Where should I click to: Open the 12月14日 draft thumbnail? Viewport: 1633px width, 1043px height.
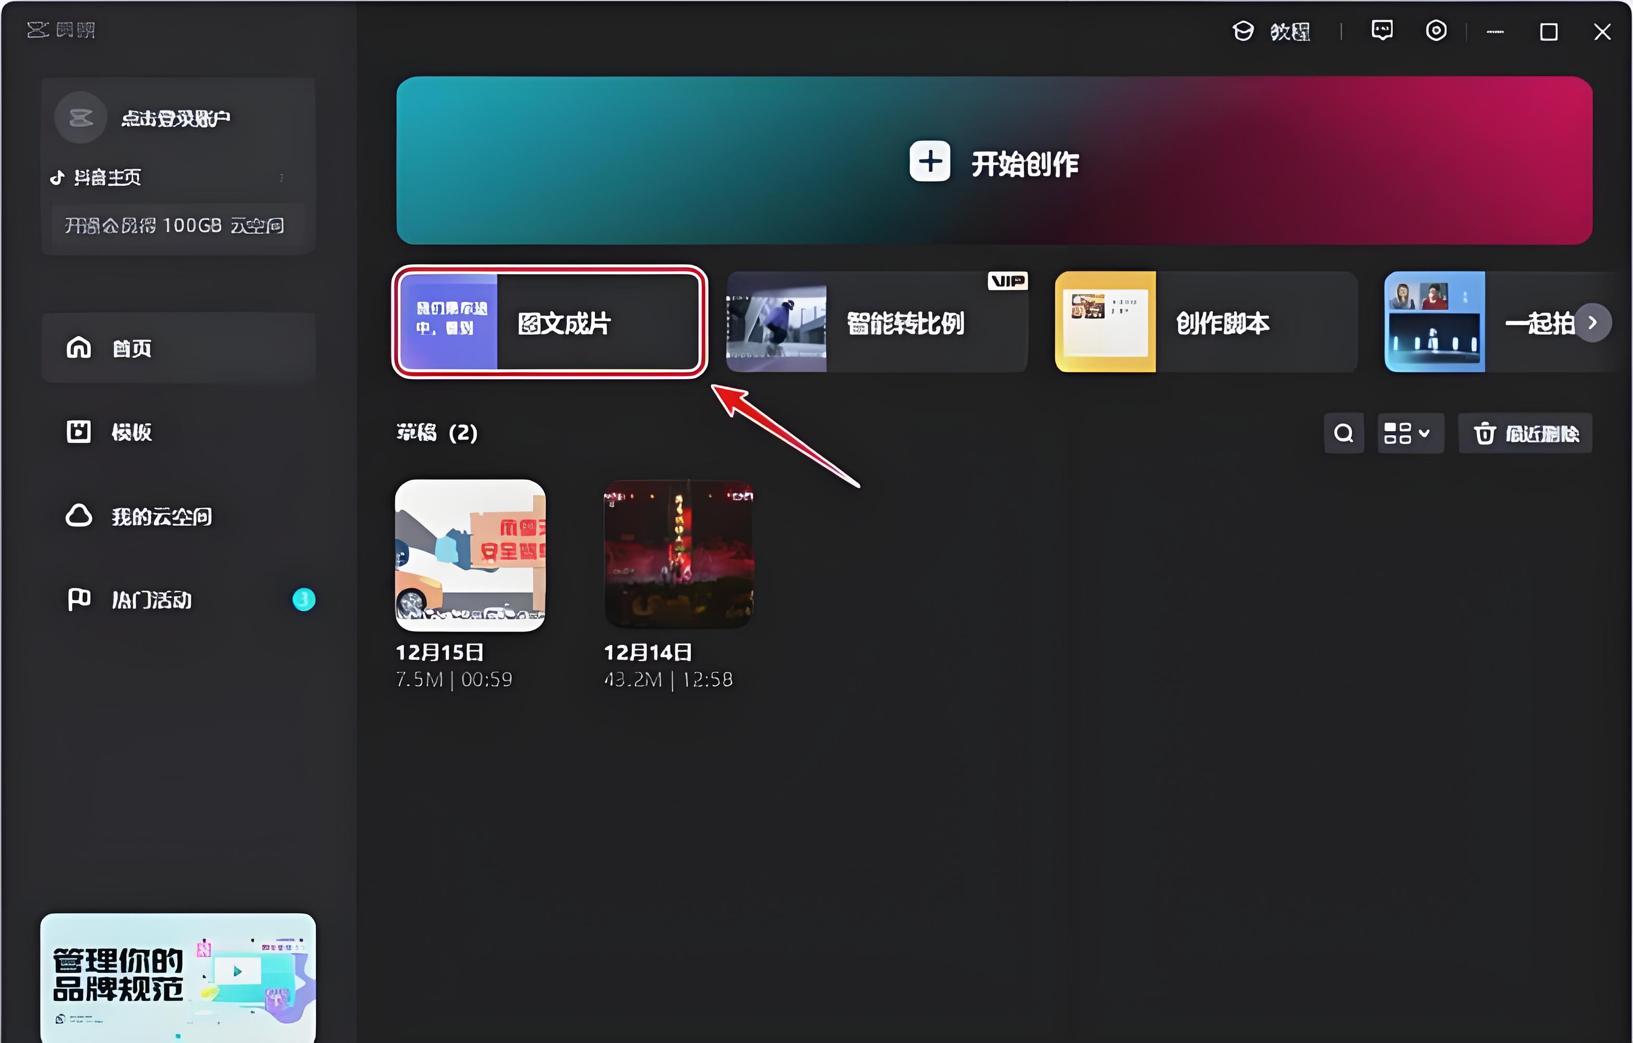(678, 555)
